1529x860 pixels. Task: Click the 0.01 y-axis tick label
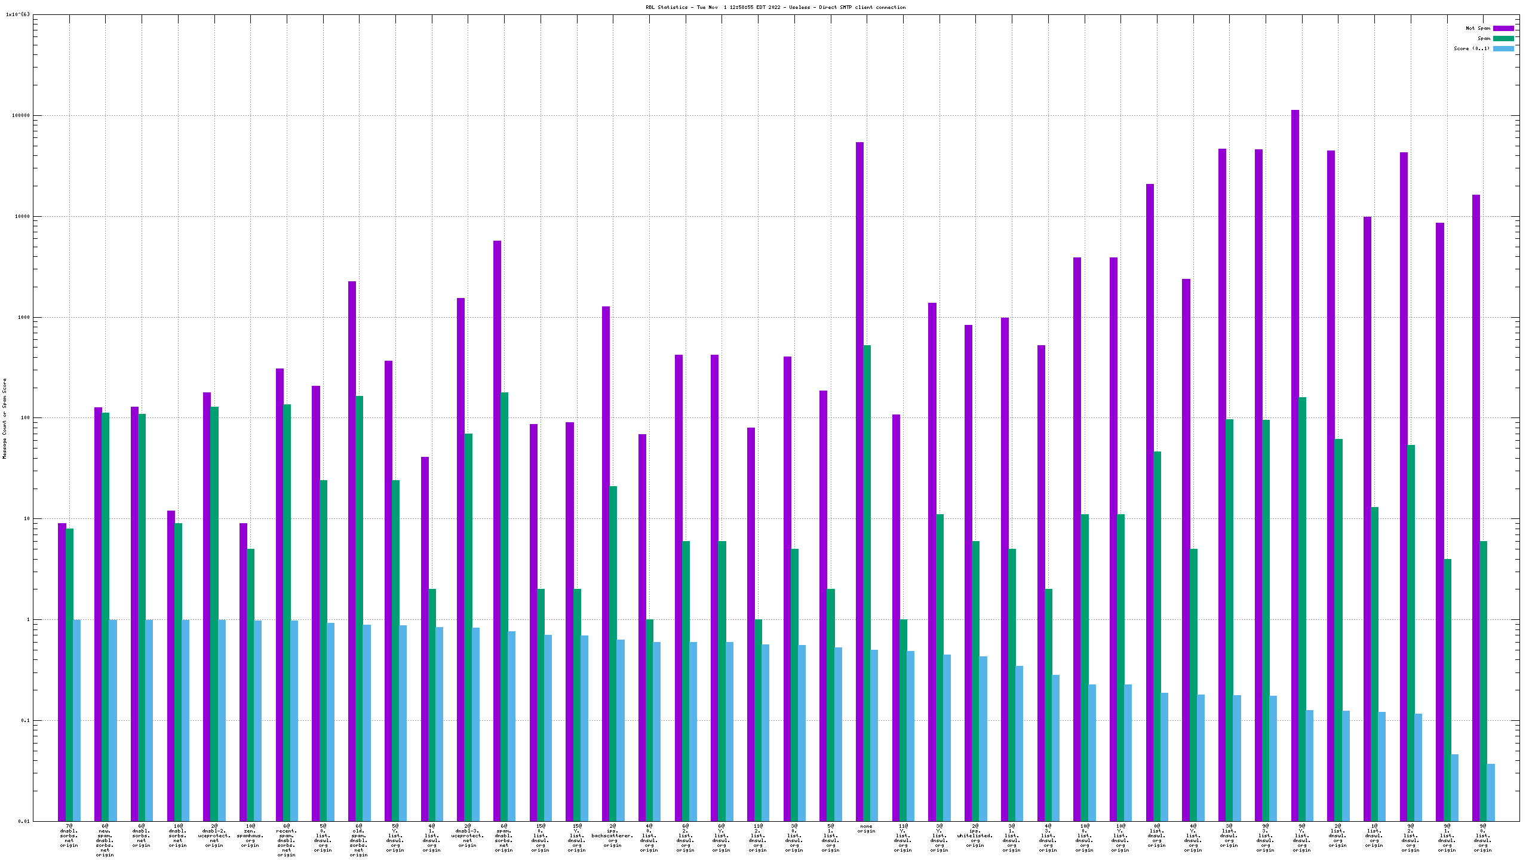(x=24, y=821)
